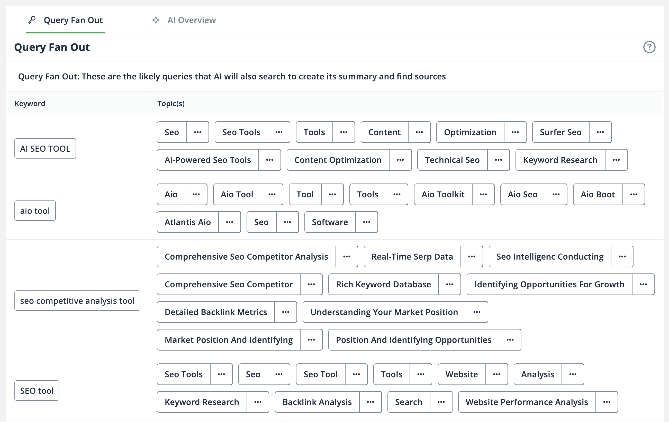Select the seo competitive analysis tool keyword
The height and width of the screenshot is (422, 669).
click(x=77, y=301)
